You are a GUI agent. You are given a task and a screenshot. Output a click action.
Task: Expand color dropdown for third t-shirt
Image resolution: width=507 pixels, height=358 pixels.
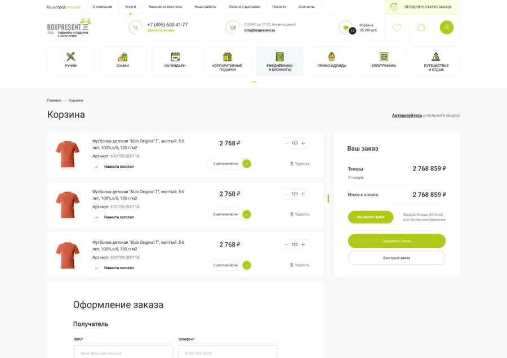247,265
